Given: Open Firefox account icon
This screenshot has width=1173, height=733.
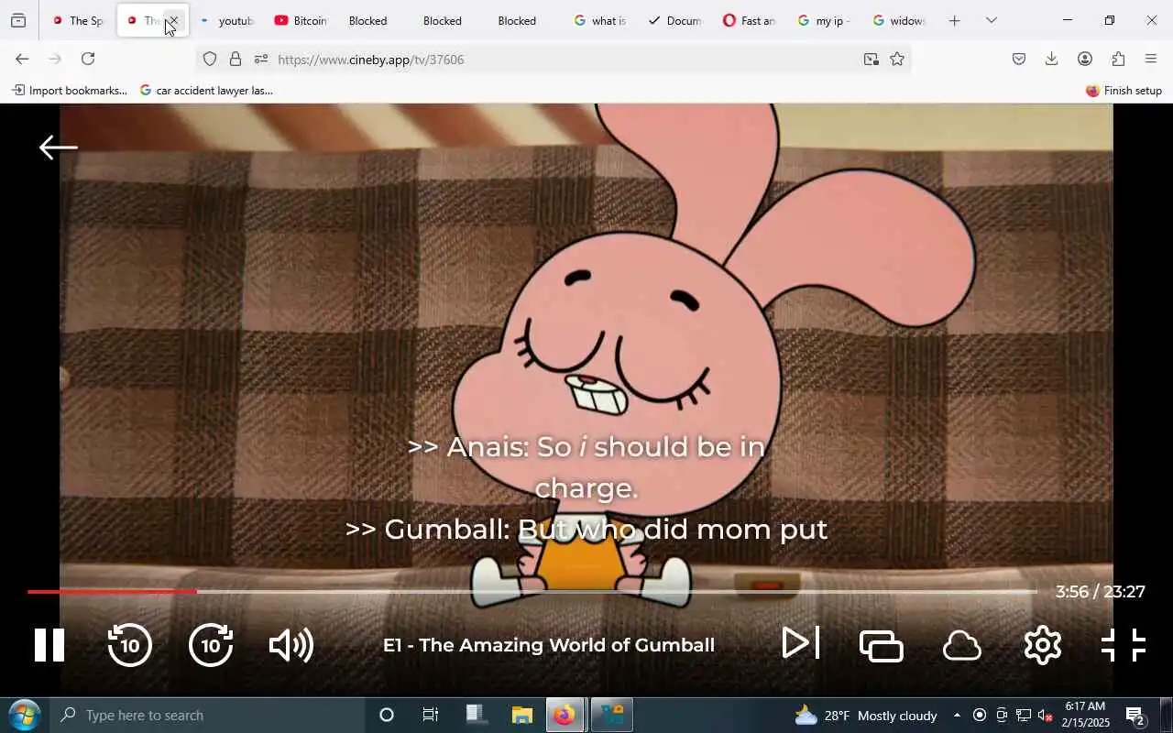Looking at the screenshot, I should point(1085,59).
